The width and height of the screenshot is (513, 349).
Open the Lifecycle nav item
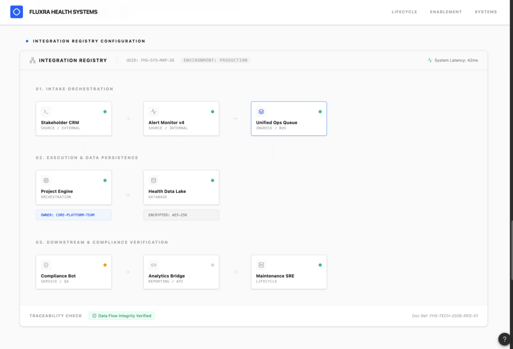pyautogui.click(x=404, y=12)
